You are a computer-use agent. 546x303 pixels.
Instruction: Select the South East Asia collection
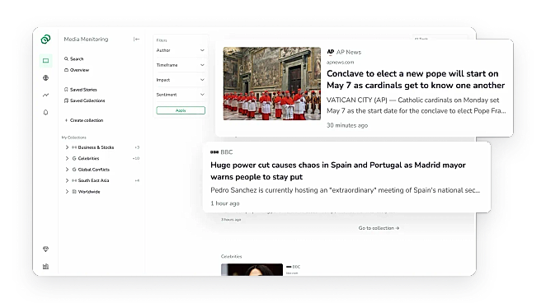pyautogui.click(x=93, y=180)
